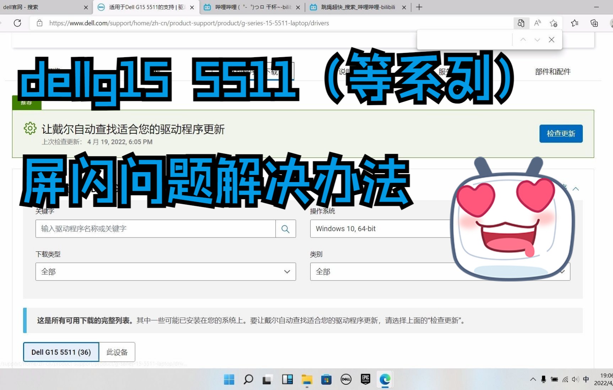Open the 类别 全部 dropdown
Image resolution: width=613 pixels, height=390 pixels.
pyautogui.click(x=440, y=272)
